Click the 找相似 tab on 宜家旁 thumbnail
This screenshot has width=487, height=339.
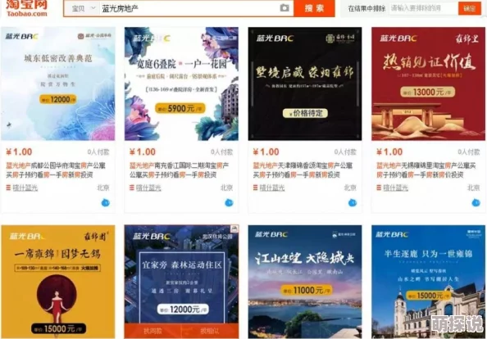[210, 332]
